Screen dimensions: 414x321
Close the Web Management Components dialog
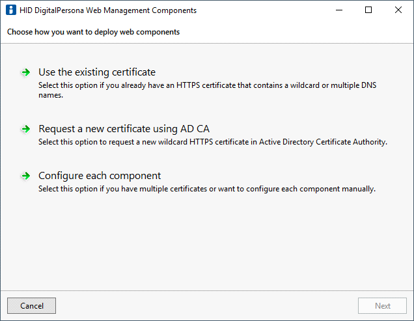398,10
